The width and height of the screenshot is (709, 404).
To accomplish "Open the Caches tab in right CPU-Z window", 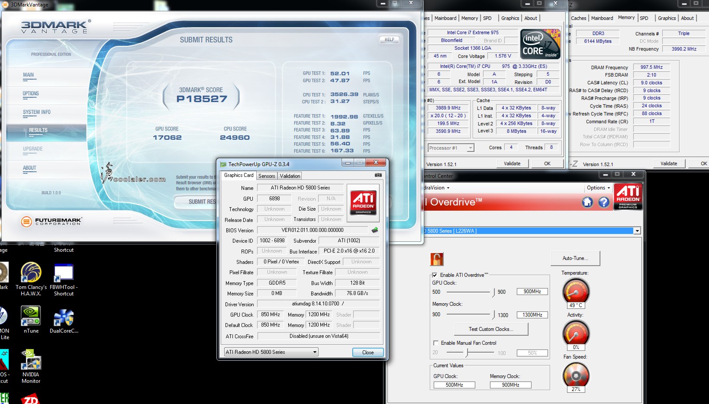I will tap(579, 18).
